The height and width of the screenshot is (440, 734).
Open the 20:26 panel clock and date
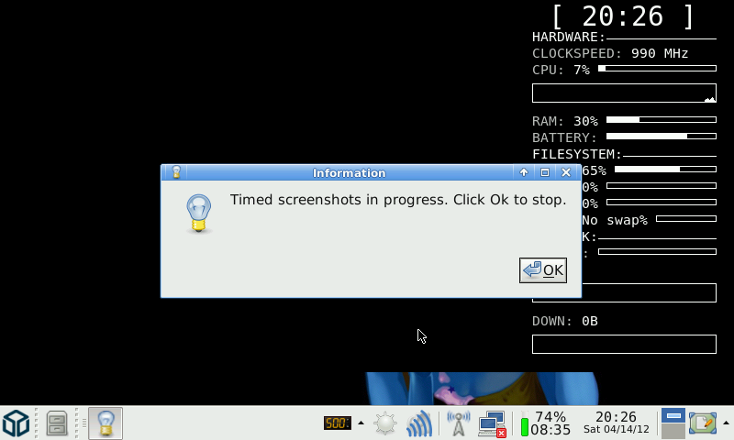[x=616, y=423]
